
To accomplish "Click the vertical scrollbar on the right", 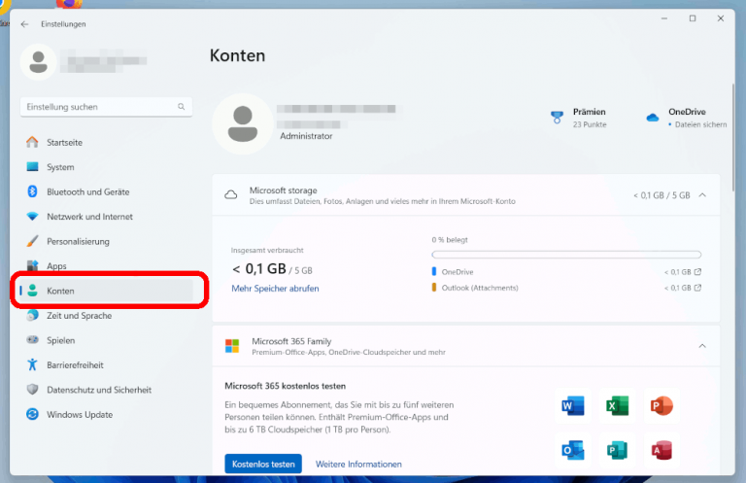I will coord(732,138).
